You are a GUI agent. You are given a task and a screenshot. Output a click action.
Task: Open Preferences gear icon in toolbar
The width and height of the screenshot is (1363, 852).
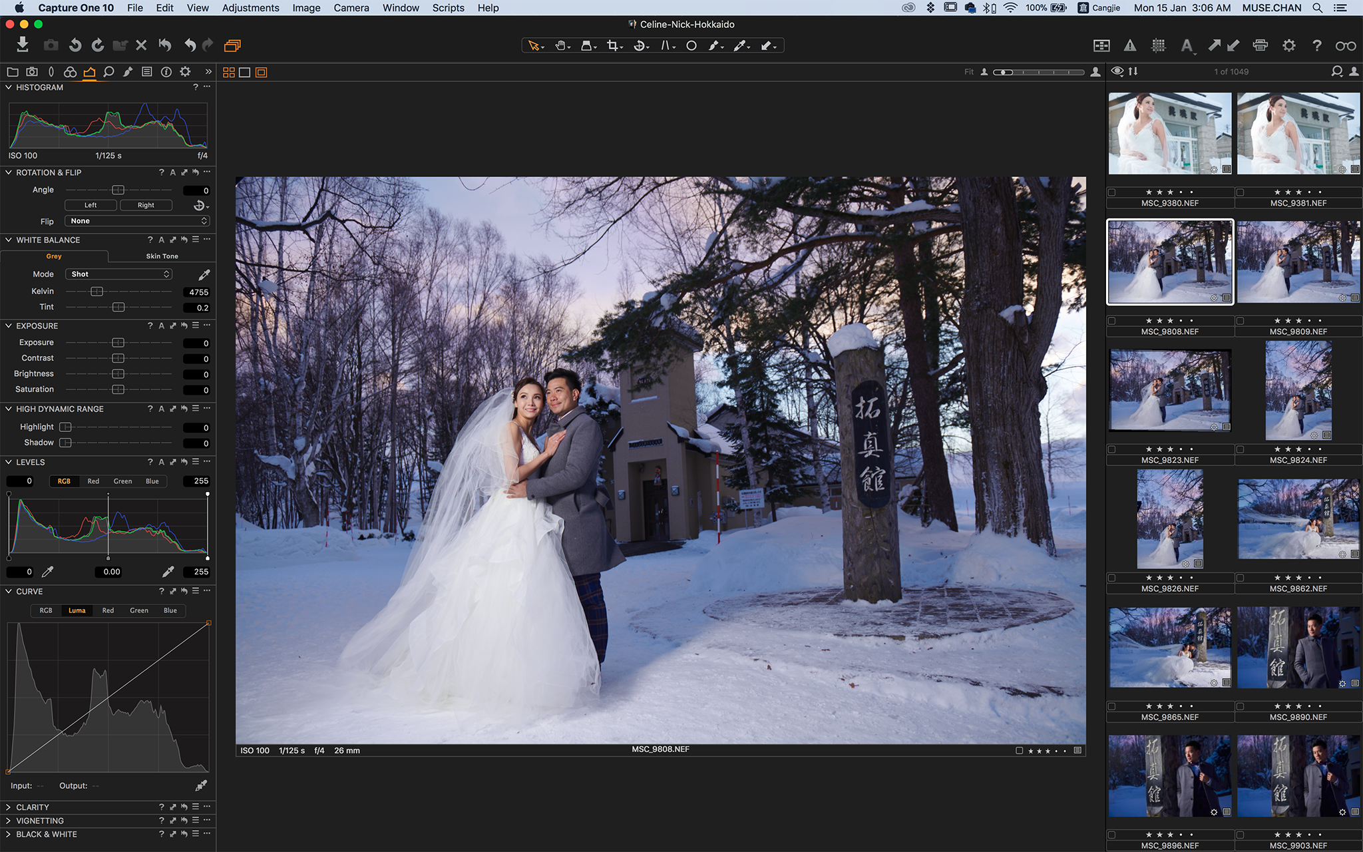click(1289, 45)
